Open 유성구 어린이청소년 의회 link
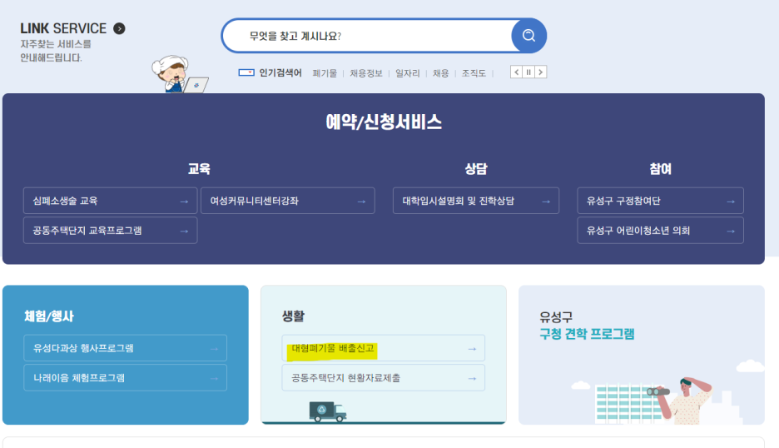The width and height of the screenshot is (779, 448). tap(660, 231)
